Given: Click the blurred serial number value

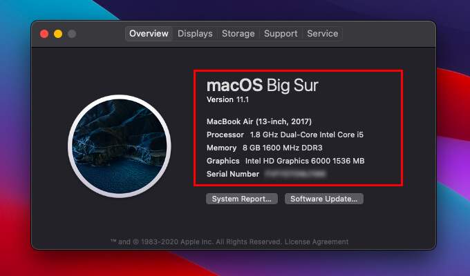Looking at the screenshot, I should [x=296, y=174].
